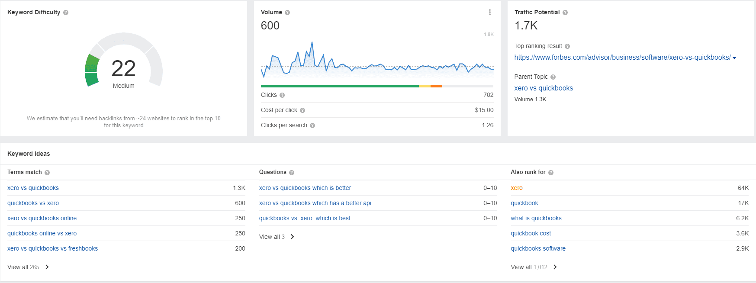
Task: Click the Terms match help icon
Action: pos(47,173)
